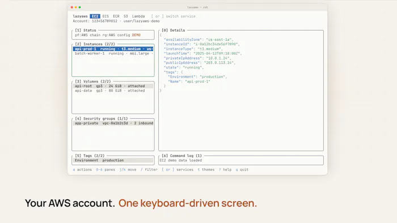Click the instanceId line in Details
Viewport: 397px width, 223px height.
pyautogui.click(x=202, y=44)
